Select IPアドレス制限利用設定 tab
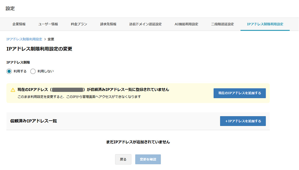 pyautogui.click(x=265, y=24)
